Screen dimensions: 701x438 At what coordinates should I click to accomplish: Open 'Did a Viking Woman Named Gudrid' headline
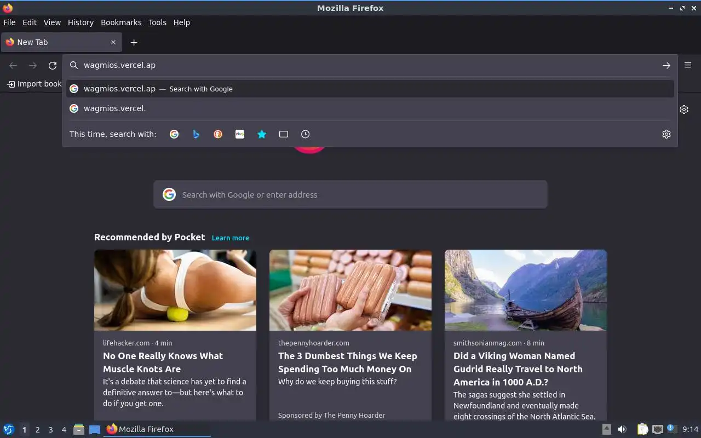point(518,369)
